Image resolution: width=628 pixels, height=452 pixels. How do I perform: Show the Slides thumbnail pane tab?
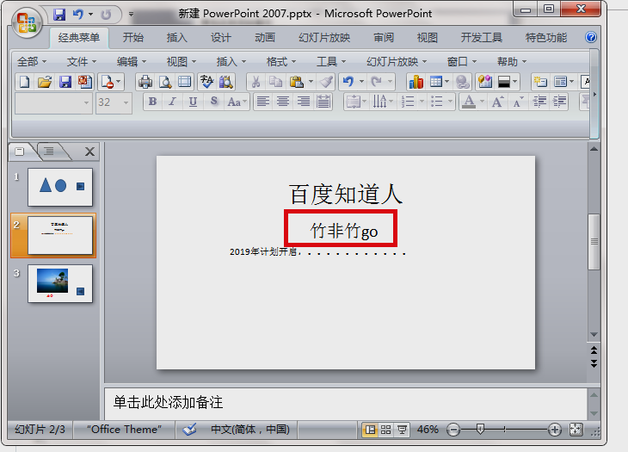(x=20, y=152)
